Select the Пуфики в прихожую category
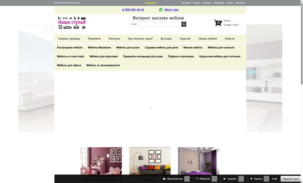 click(x=181, y=56)
